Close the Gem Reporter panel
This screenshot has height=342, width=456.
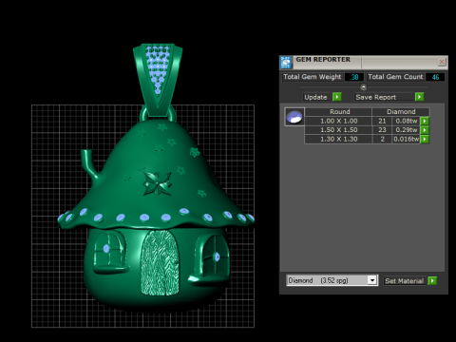pos(442,62)
